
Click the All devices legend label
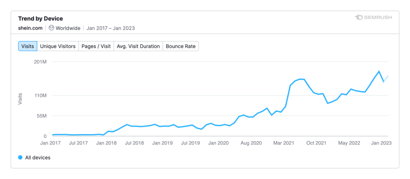point(38,158)
